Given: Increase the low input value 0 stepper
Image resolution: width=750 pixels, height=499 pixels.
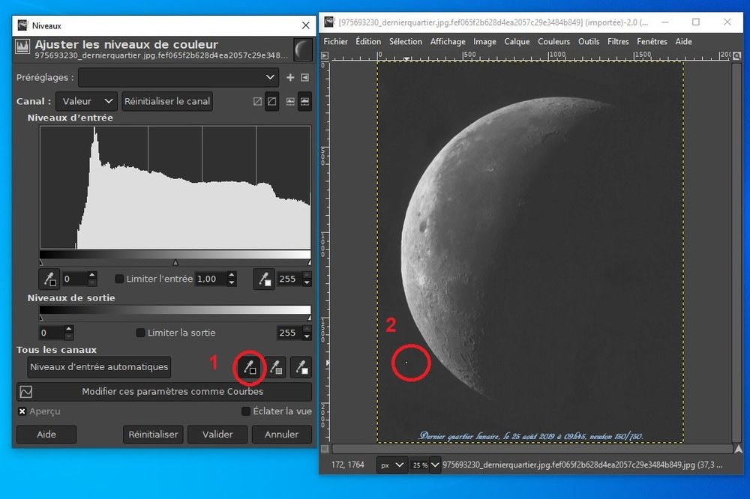Looking at the screenshot, I should [92, 275].
